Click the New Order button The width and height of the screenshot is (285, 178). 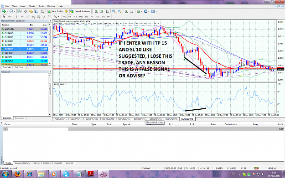[x=55, y=11]
